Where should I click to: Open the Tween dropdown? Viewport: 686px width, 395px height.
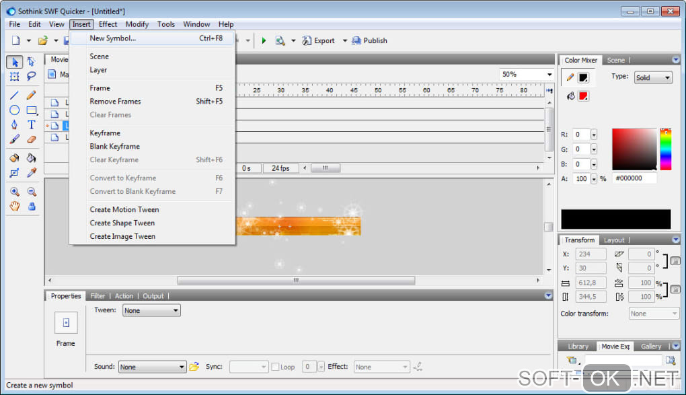pyautogui.click(x=151, y=310)
